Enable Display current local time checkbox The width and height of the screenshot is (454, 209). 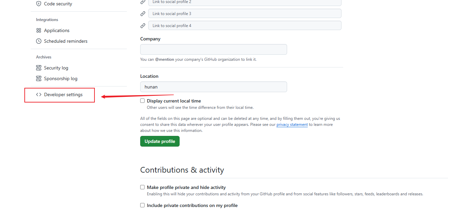pyautogui.click(x=143, y=100)
